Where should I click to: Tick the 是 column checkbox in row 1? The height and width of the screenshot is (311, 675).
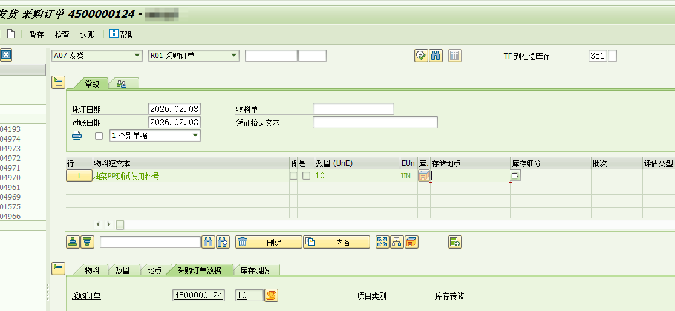click(307, 176)
